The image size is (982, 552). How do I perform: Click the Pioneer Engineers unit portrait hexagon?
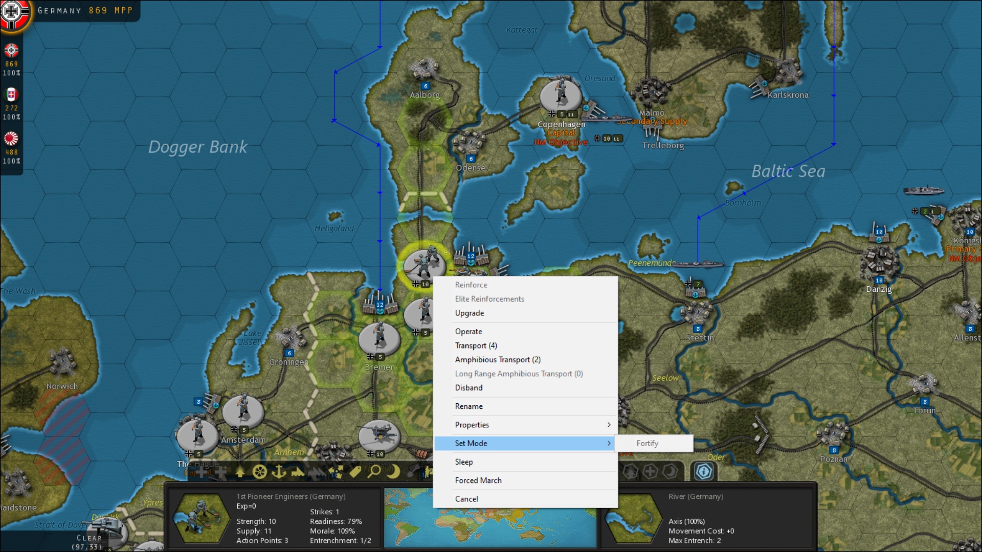[202, 519]
